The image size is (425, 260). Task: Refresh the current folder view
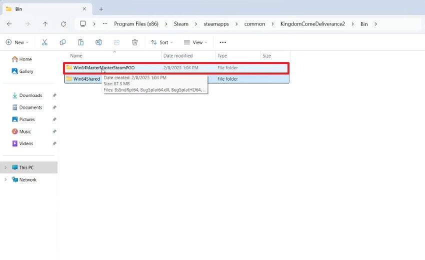63,24
